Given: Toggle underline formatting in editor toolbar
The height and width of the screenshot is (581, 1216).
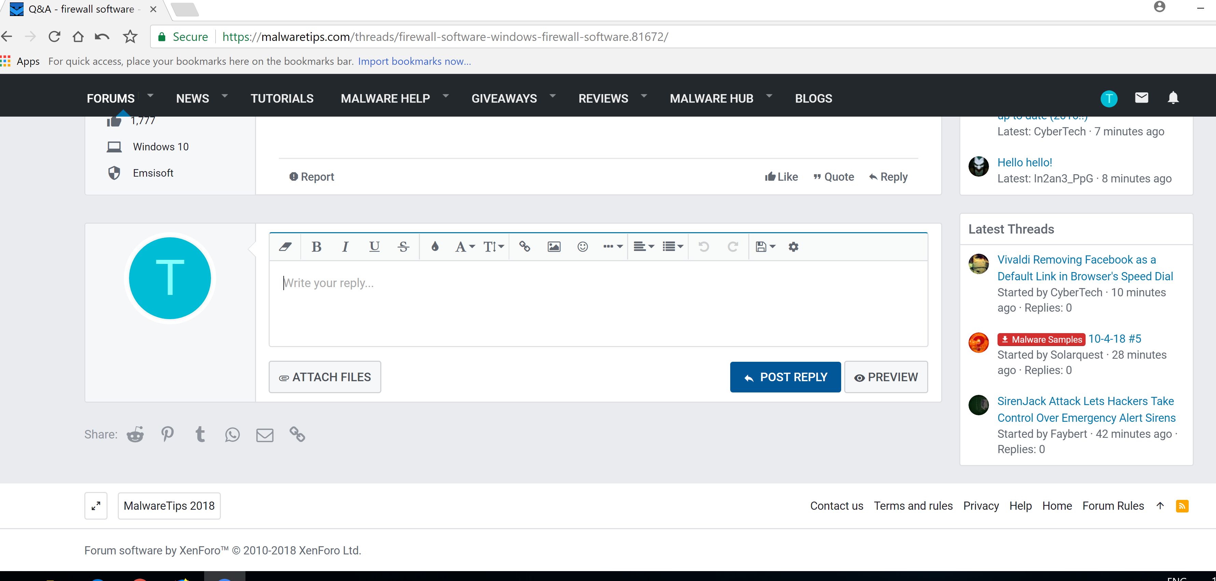Looking at the screenshot, I should point(374,247).
